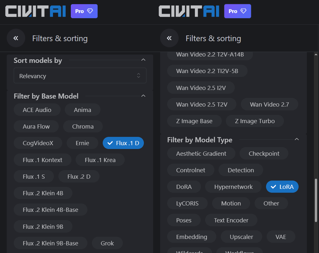Select Flux .2 Klein 4B-Base chip

[x=50, y=210]
